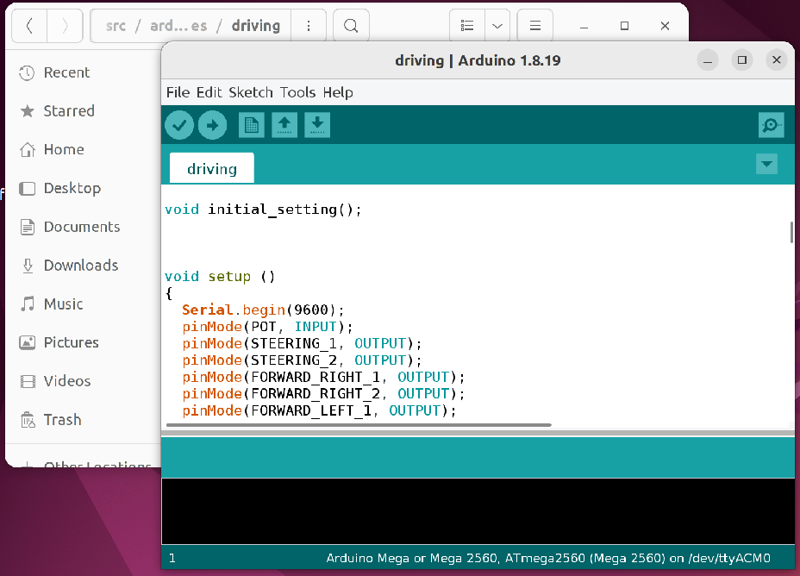Expand view options dropdown in Files window
Image resolution: width=800 pixels, height=576 pixels.
coord(497,26)
